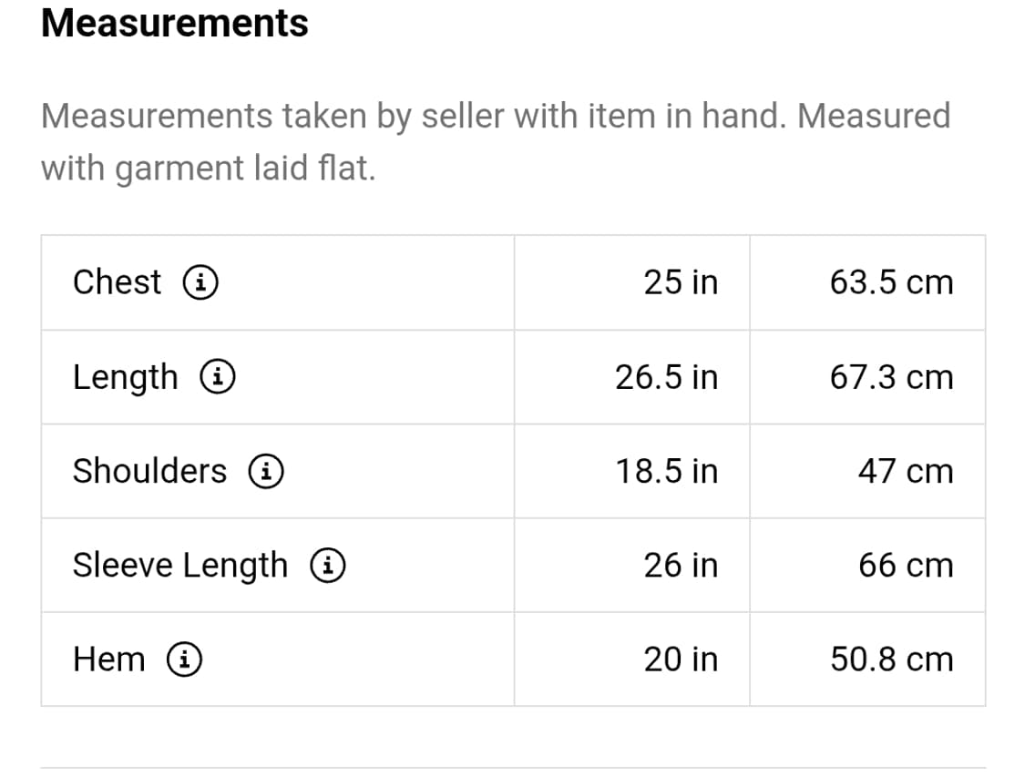Click the seller measurement description text
This screenshot has width=1025, height=777.
(495, 141)
